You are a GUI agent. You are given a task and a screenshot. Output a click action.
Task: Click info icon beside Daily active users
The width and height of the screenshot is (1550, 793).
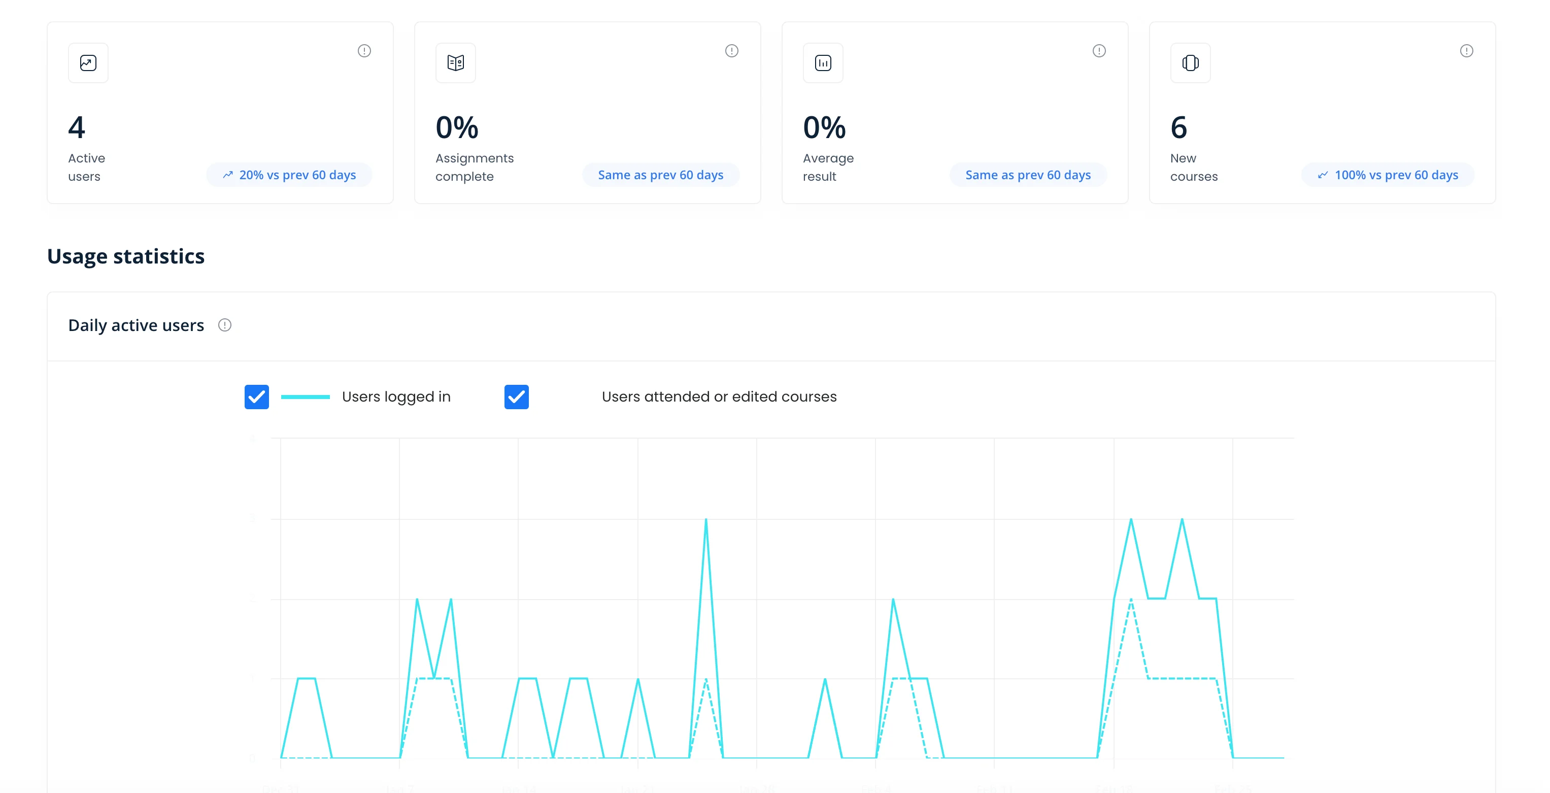224,325
